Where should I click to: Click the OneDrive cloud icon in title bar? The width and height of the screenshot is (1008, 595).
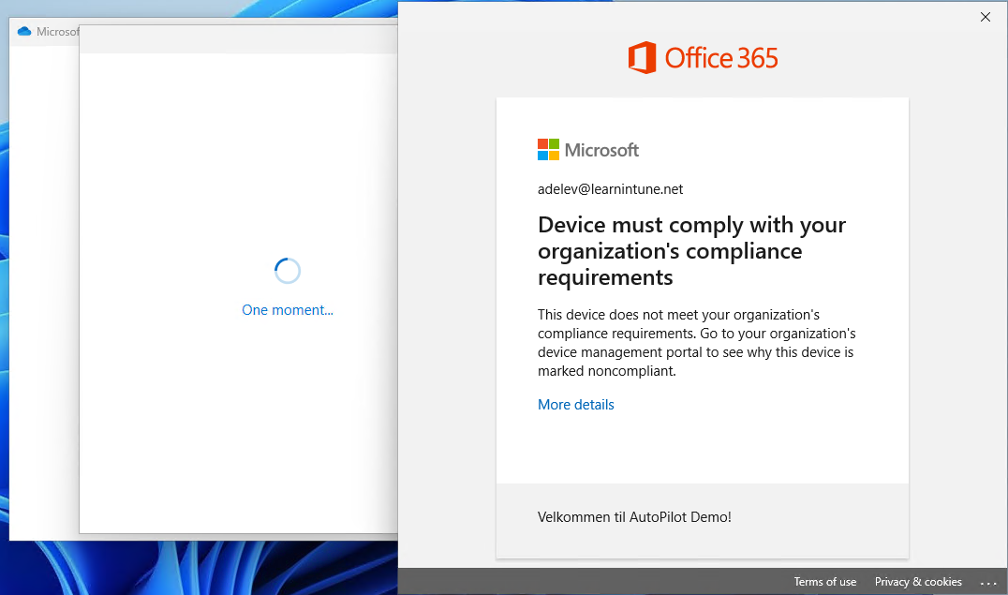pyautogui.click(x=24, y=32)
